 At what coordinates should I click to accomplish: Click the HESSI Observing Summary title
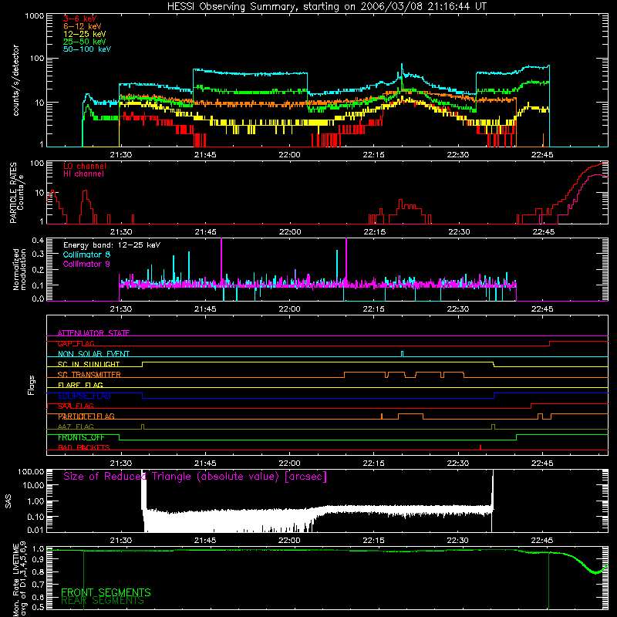pyautogui.click(x=326, y=7)
